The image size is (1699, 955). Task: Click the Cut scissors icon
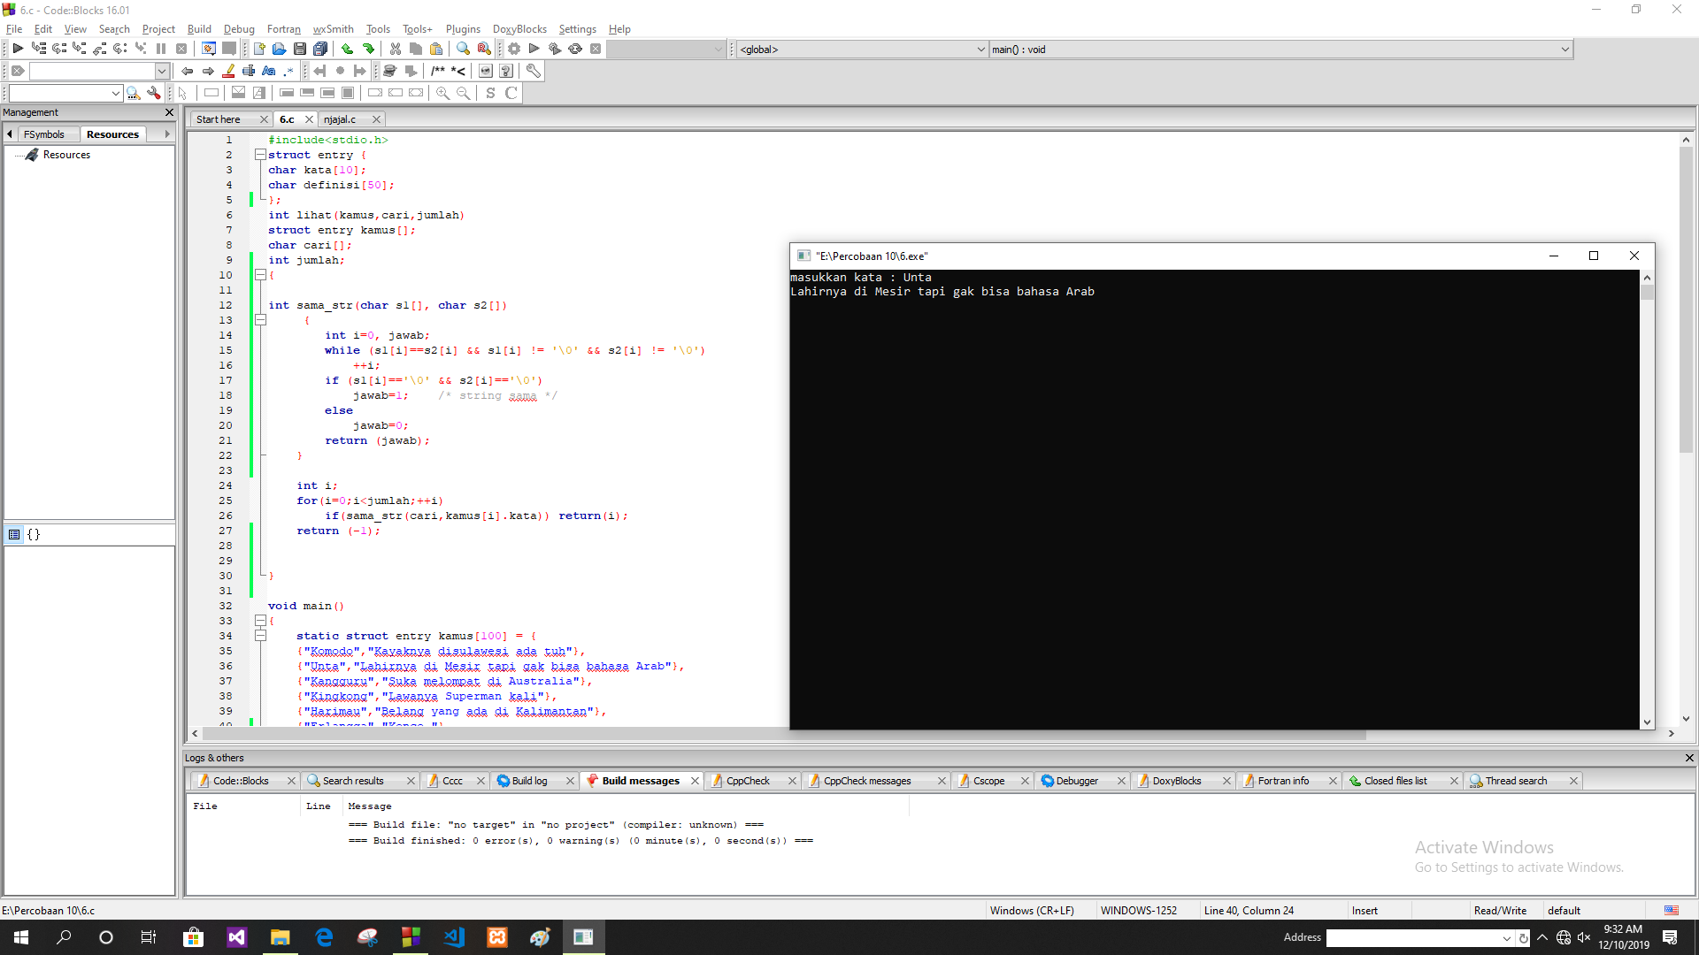395,50
